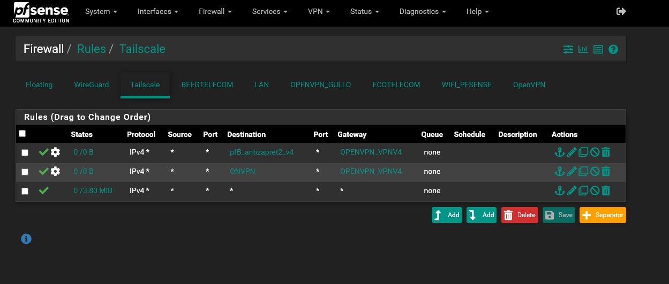Image resolution: width=669 pixels, height=284 pixels.
Task: Copy the ONVPN rule using copy icon
Action: pos(583,171)
